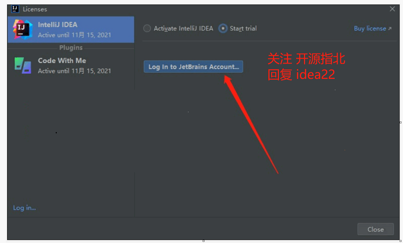Screen dimensions: 403x243
Task: Close the Licenses dialog using the X icon
Action: [392, 9]
